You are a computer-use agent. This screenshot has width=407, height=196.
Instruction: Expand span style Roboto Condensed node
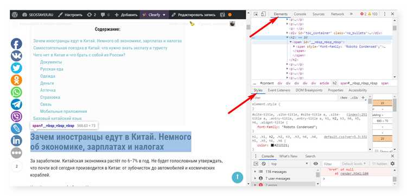294,47
